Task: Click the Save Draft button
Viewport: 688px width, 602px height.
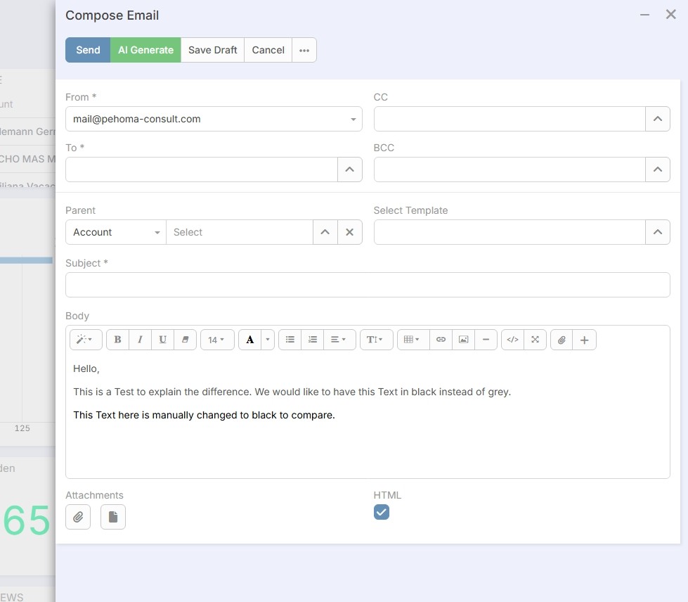Action: (x=212, y=50)
